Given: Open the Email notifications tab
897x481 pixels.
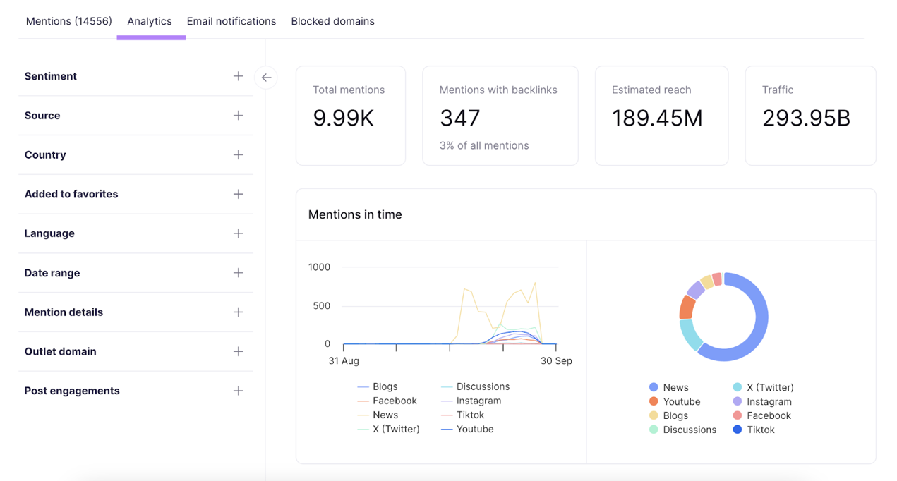Looking at the screenshot, I should click(231, 21).
